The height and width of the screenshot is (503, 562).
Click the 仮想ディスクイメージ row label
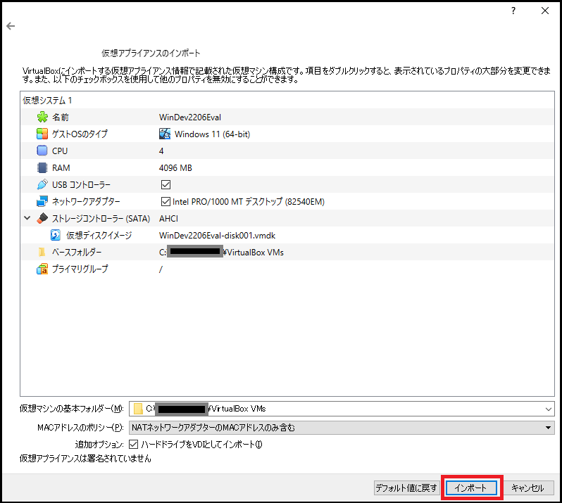point(99,235)
